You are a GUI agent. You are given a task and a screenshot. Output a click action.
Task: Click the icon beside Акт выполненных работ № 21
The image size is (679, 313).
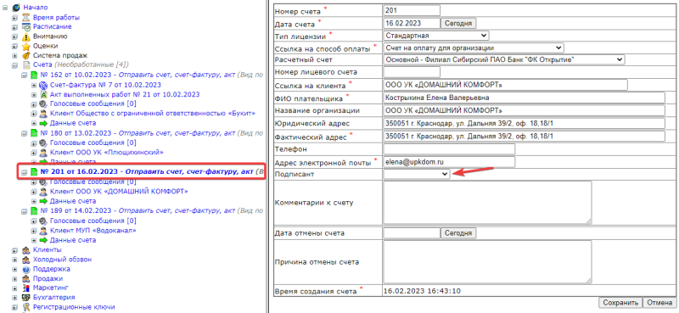[43, 94]
